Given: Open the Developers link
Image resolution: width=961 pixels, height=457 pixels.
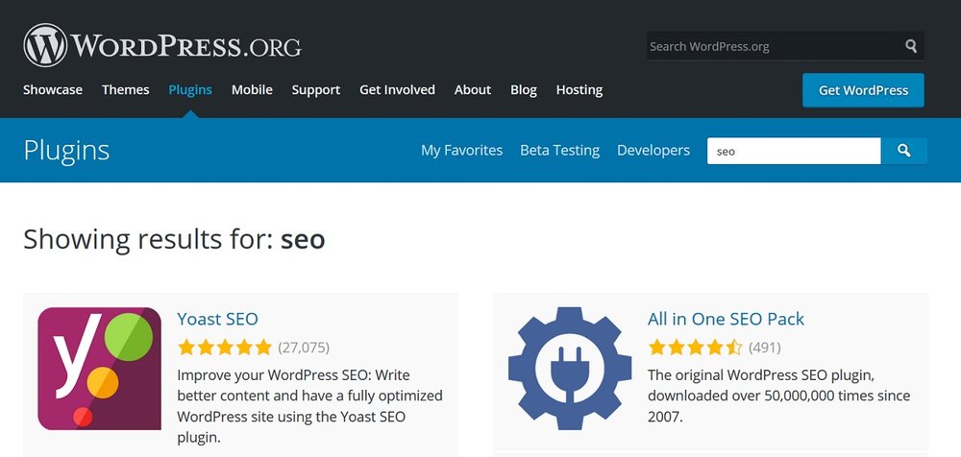Looking at the screenshot, I should [653, 151].
